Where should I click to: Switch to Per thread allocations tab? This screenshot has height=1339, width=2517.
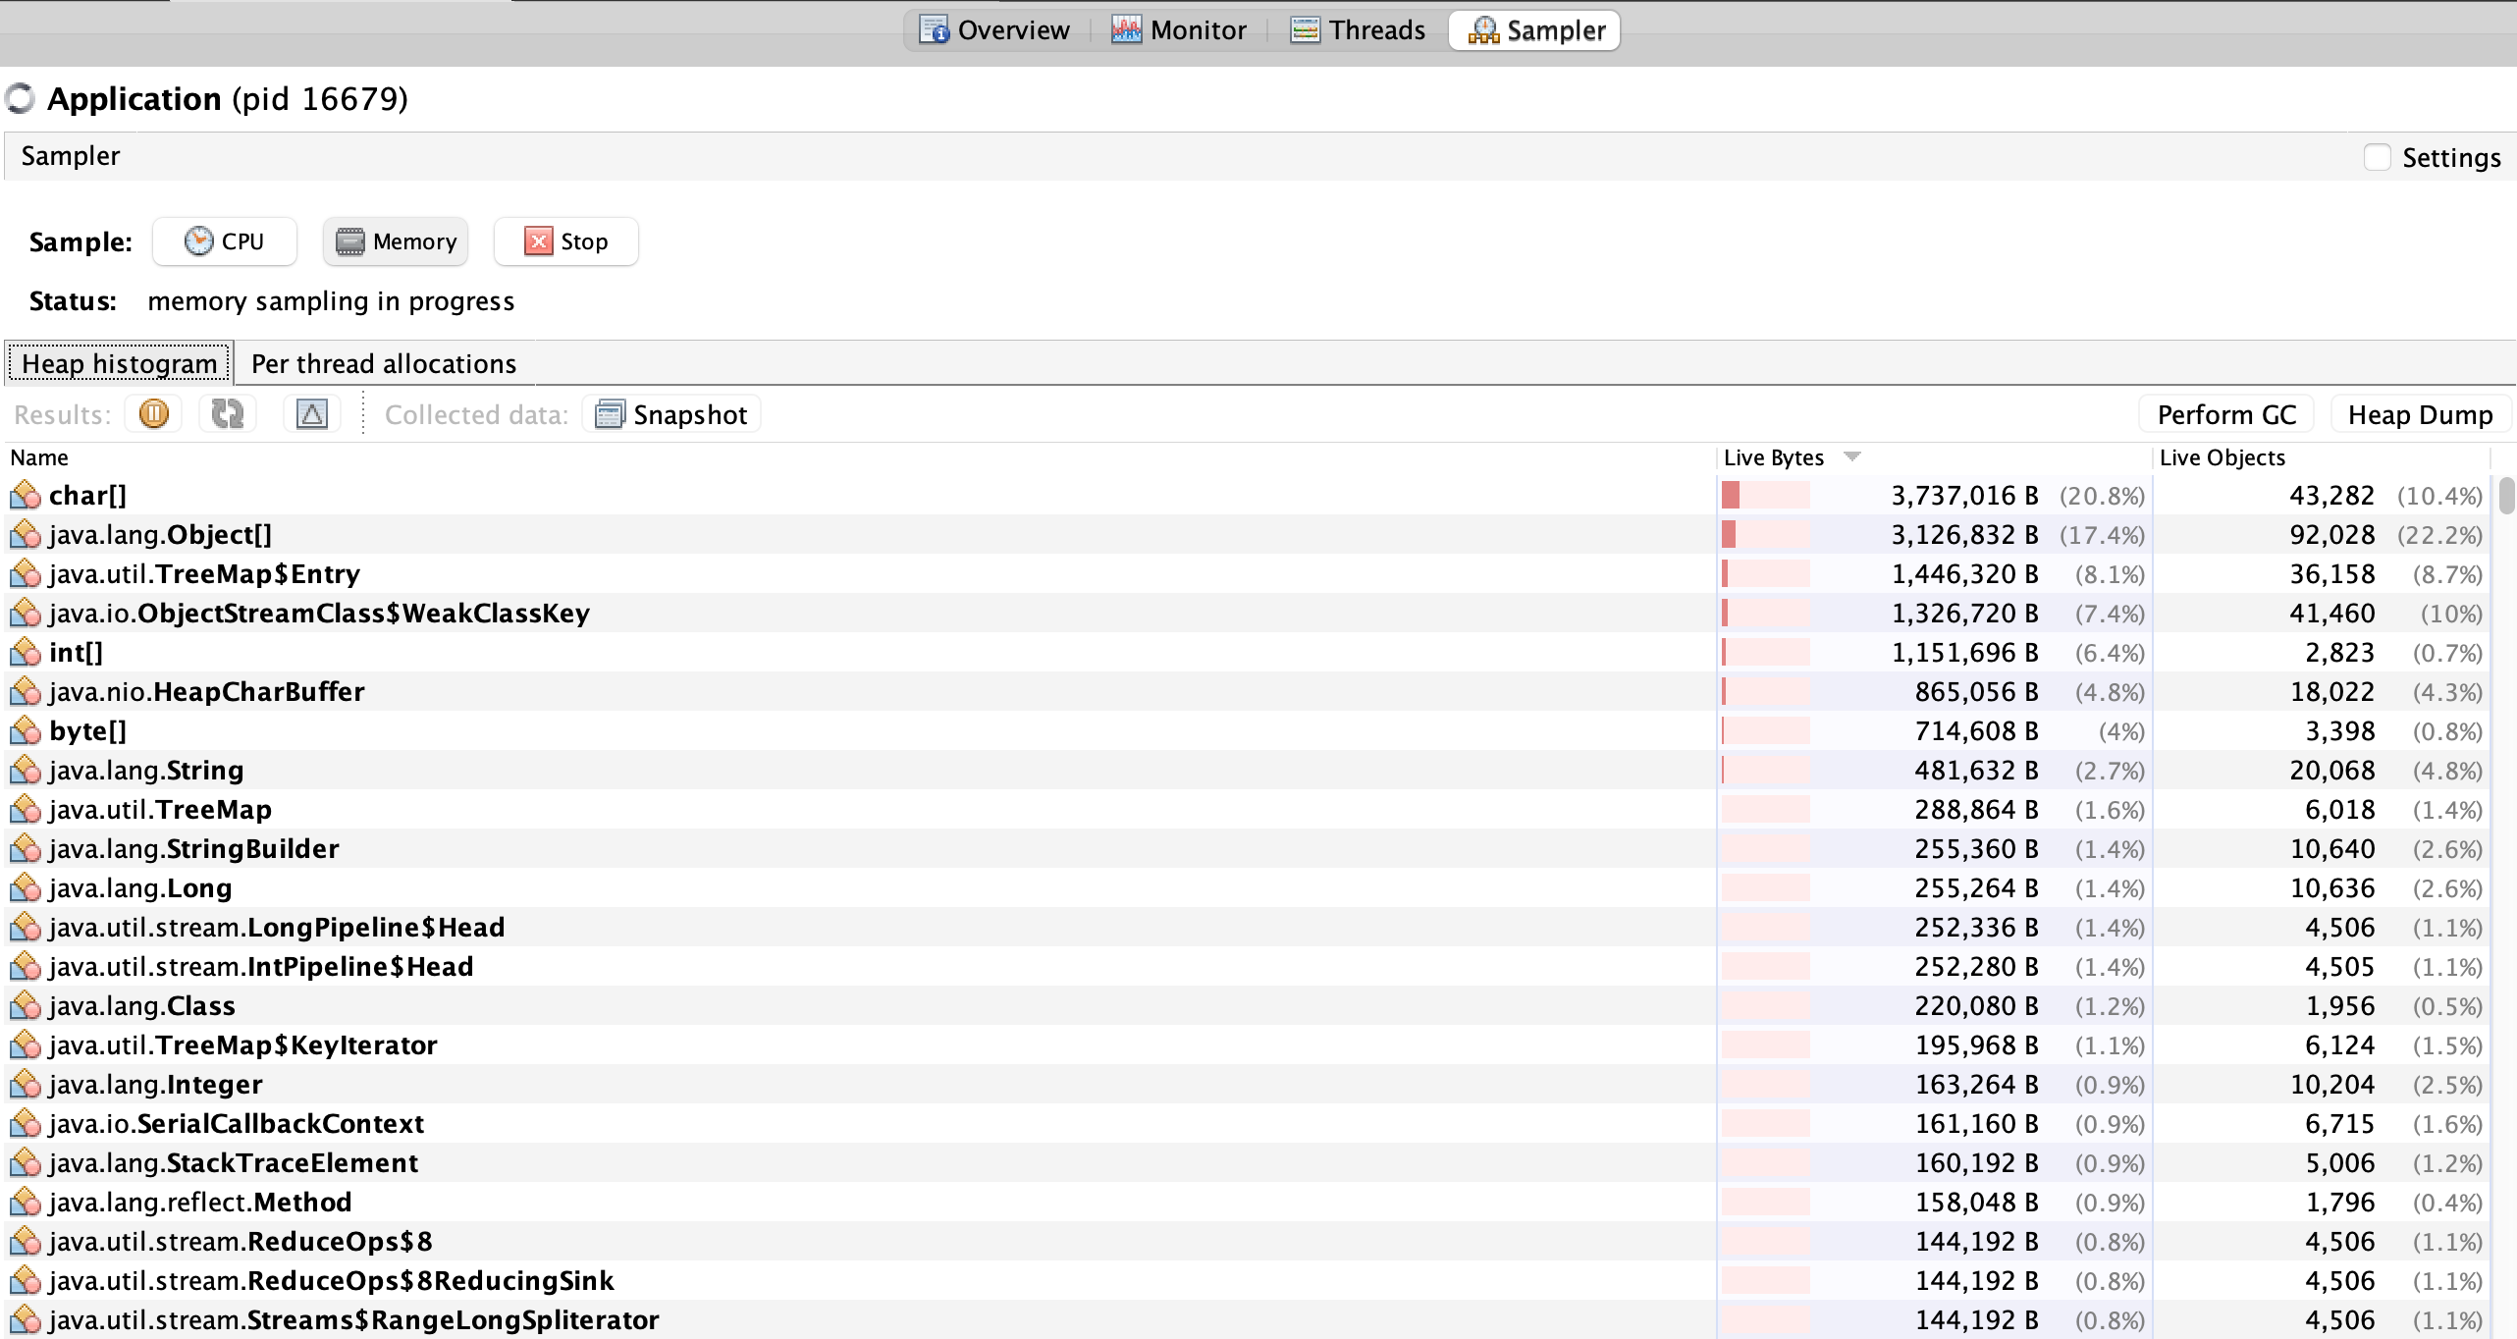click(383, 364)
